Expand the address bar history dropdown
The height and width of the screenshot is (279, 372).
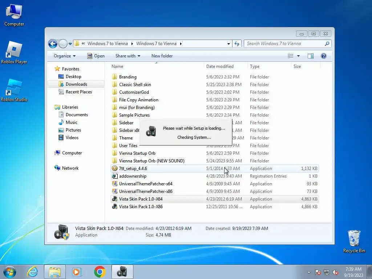pyautogui.click(x=229, y=44)
